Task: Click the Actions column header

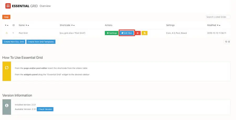Action: pos(109,25)
